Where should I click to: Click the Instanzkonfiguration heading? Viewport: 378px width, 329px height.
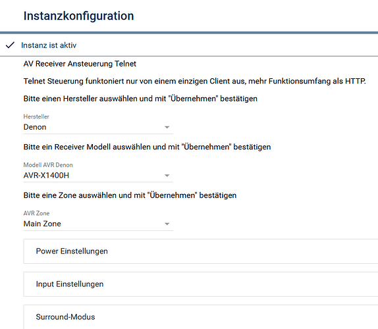pyautogui.click(x=78, y=16)
